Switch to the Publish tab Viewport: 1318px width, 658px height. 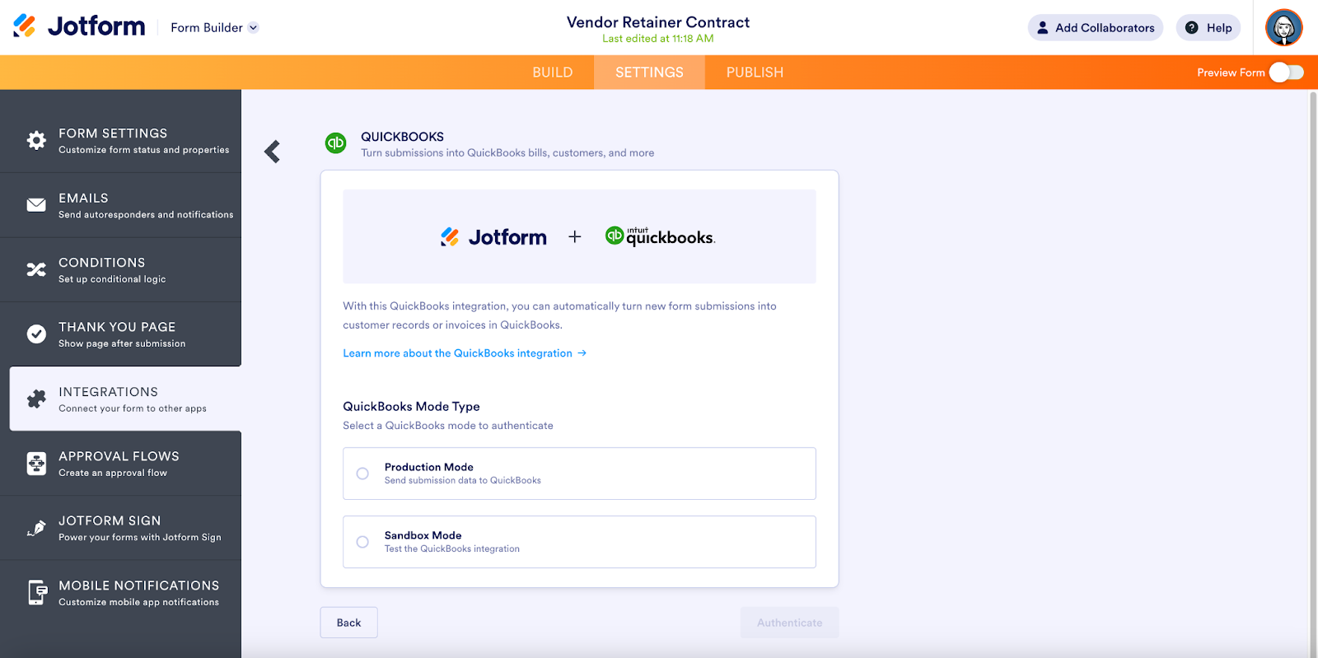point(755,72)
